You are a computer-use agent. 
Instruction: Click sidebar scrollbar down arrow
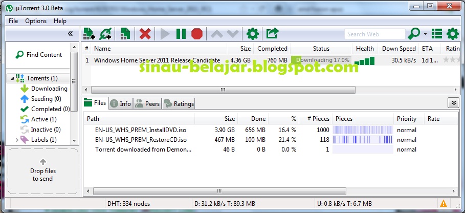(74, 141)
